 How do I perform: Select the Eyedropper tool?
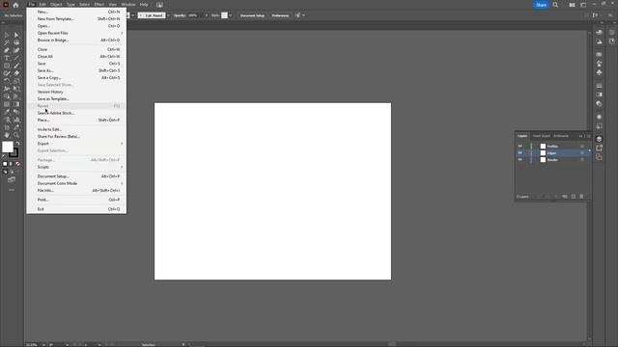click(x=7, y=112)
